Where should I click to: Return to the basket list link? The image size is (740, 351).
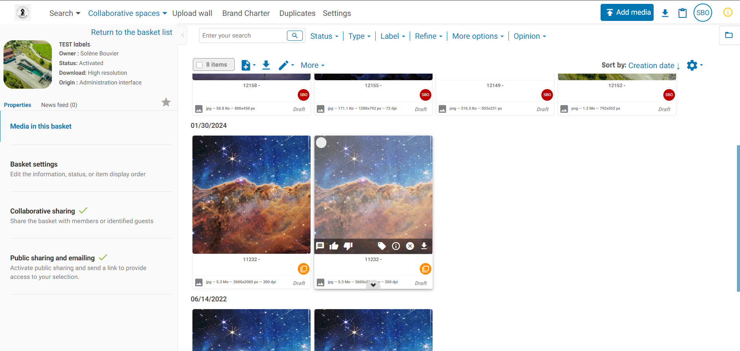[132, 32]
